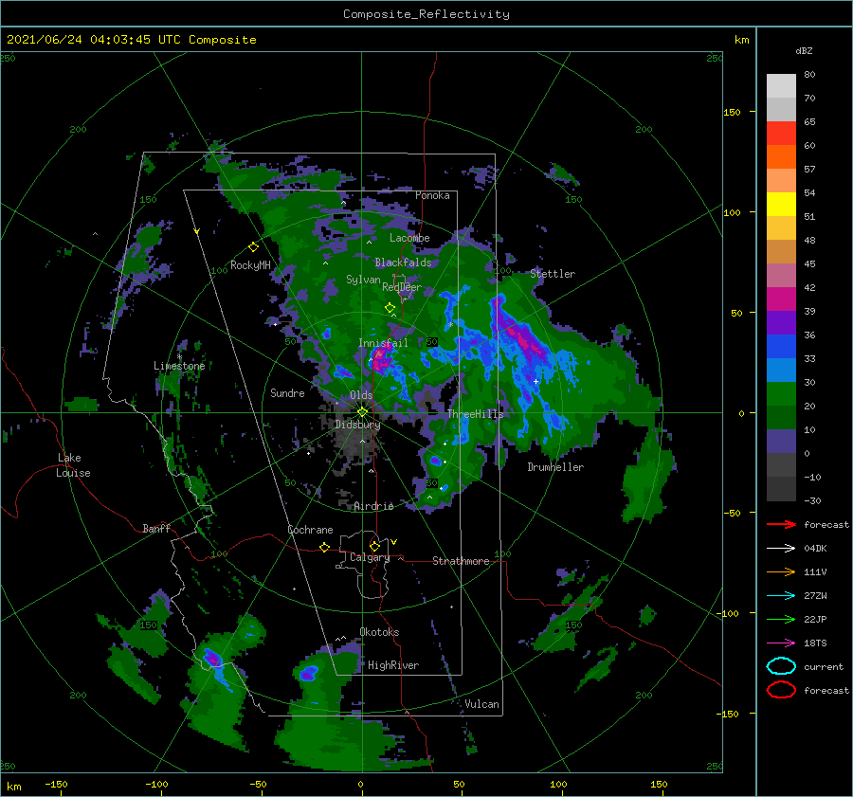
Task: Click the Ponoka city label
Action: 432,195
